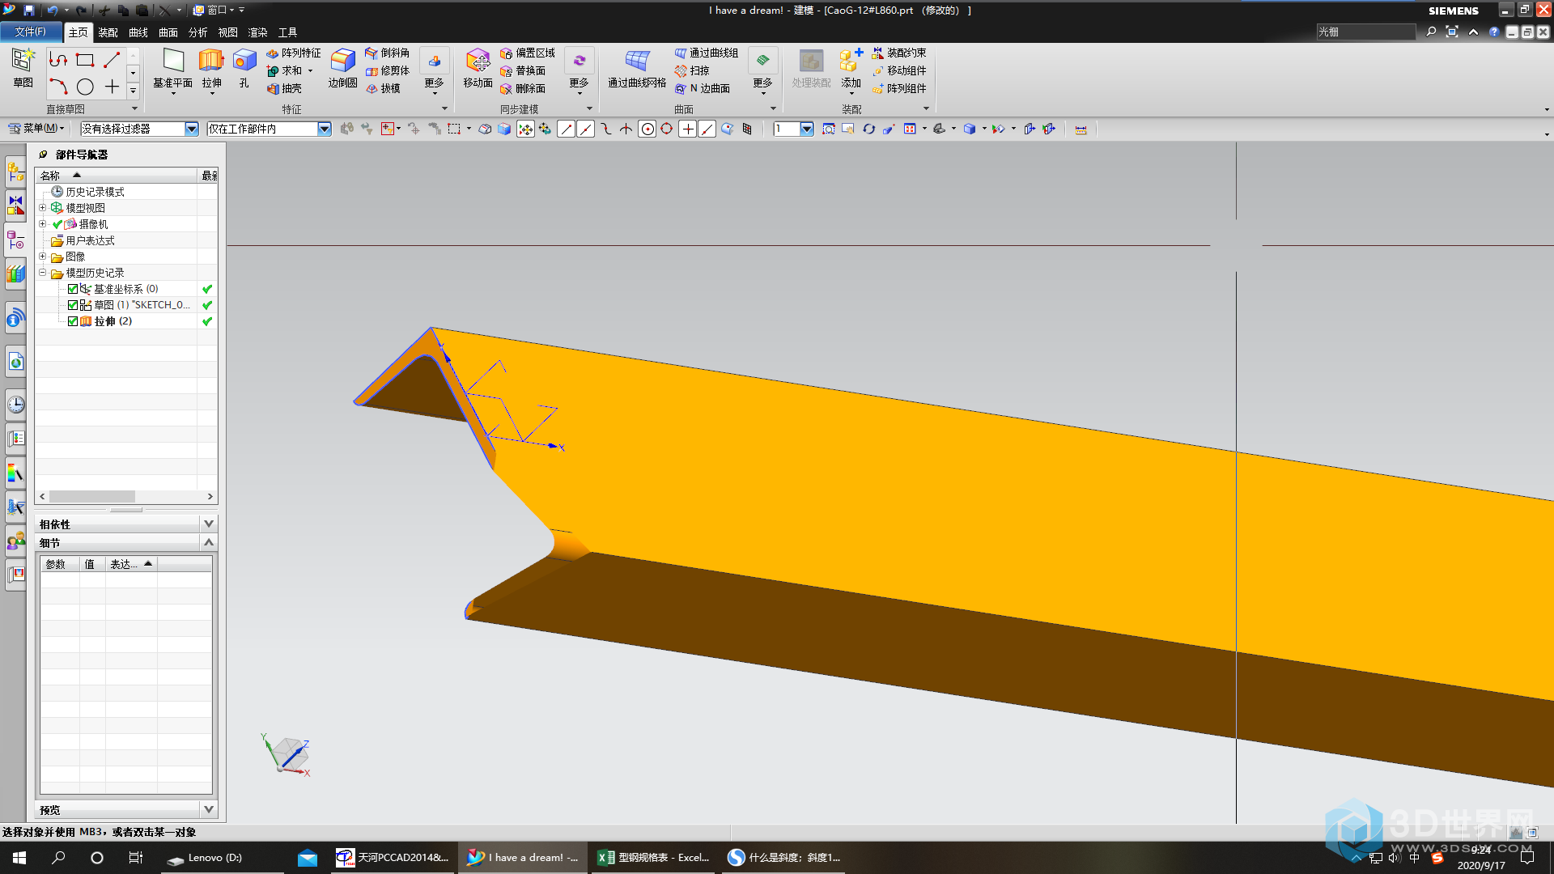Click the Fit view toolbar icon

click(x=828, y=129)
